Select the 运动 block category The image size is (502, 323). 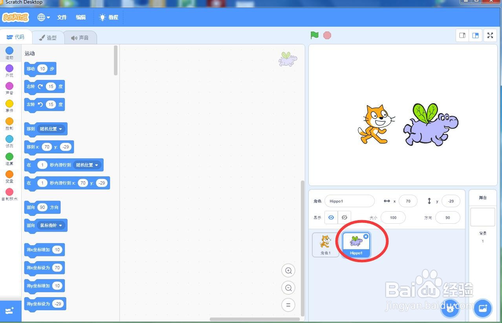9,53
